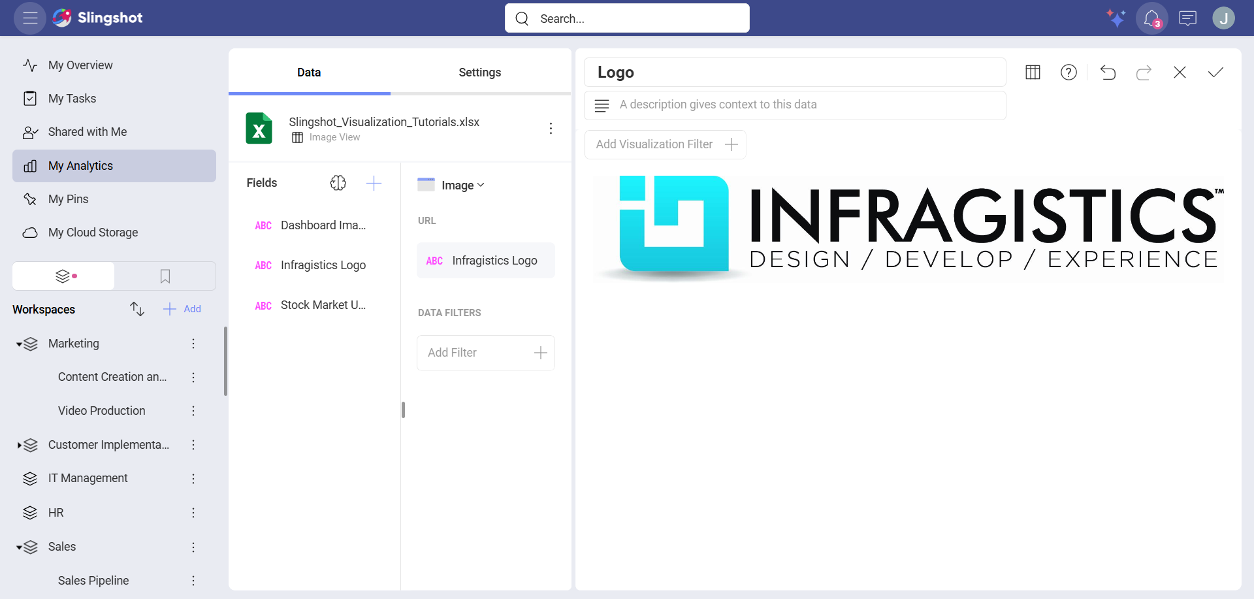Click the Excel file icon
Viewport: 1254px width, 599px height.
[x=259, y=128]
